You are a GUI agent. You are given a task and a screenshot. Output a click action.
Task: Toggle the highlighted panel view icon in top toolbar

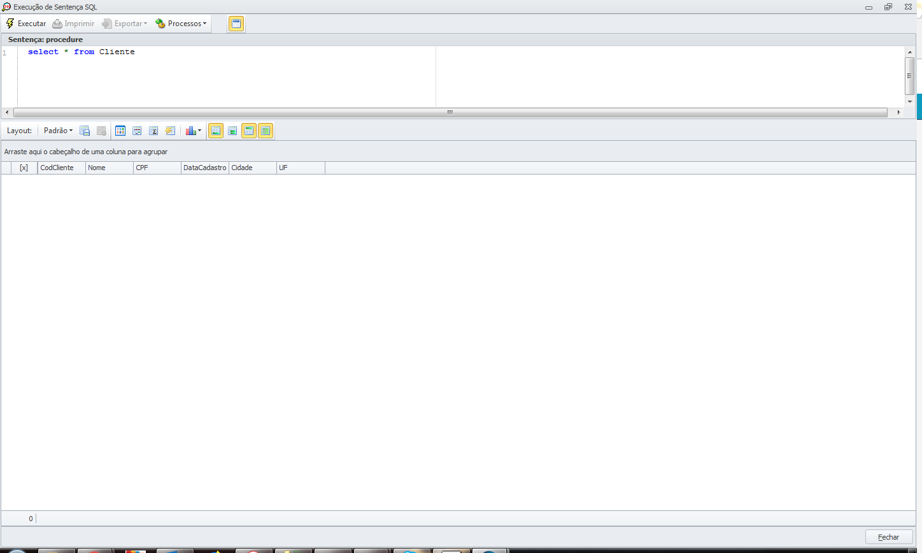(x=236, y=24)
